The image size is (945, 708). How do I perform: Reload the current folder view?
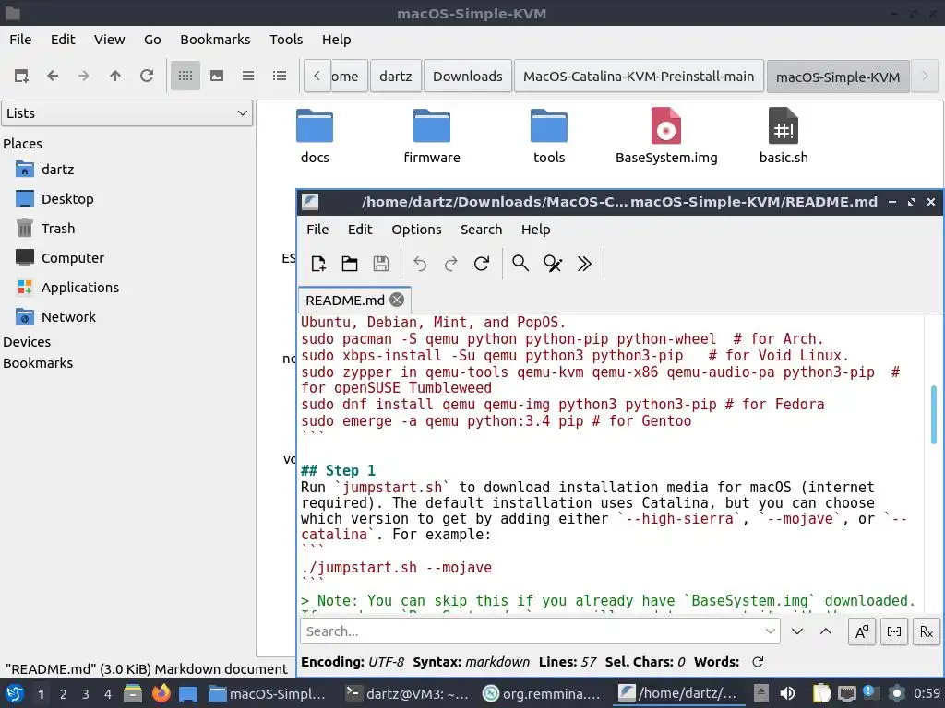(147, 76)
